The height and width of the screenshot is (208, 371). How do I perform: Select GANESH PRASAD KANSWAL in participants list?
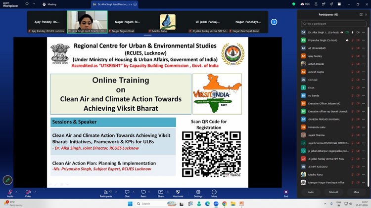click(x=333, y=120)
